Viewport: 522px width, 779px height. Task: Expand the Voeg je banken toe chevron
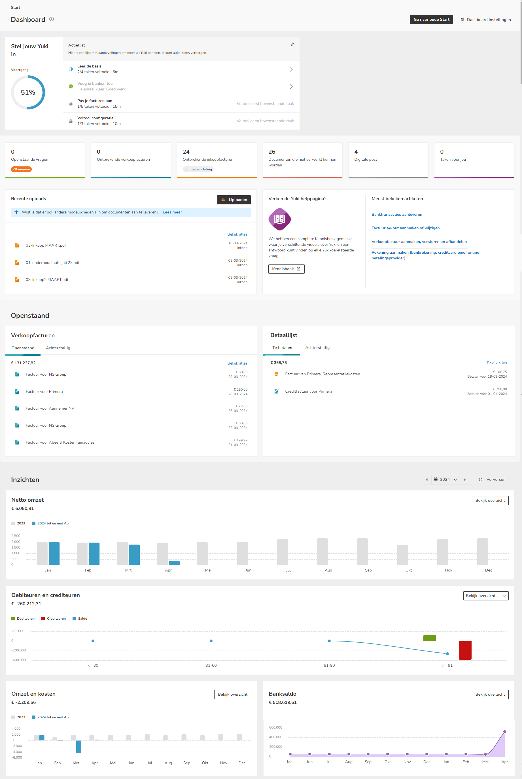click(291, 86)
